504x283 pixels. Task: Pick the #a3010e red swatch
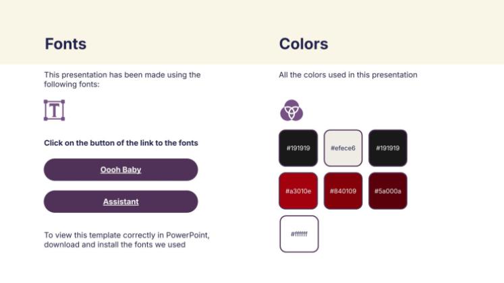click(298, 191)
